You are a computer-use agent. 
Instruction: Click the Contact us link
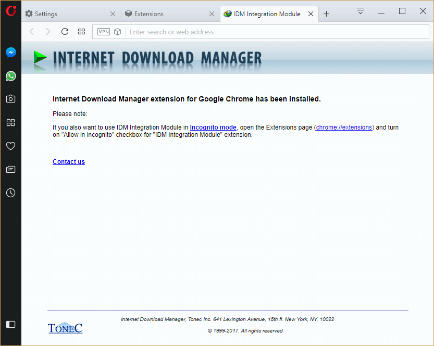pyautogui.click(x=69, y=162)
